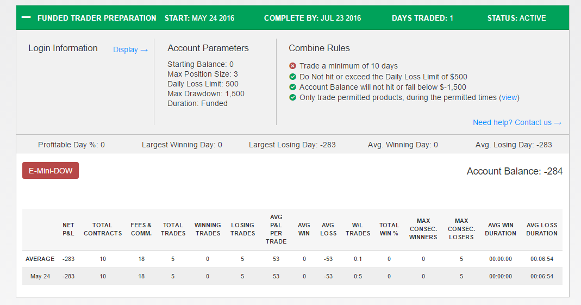Click the AVG LOSS DURATION header
The height and width of the screenshot is (305, 581).
coord(542,229)
